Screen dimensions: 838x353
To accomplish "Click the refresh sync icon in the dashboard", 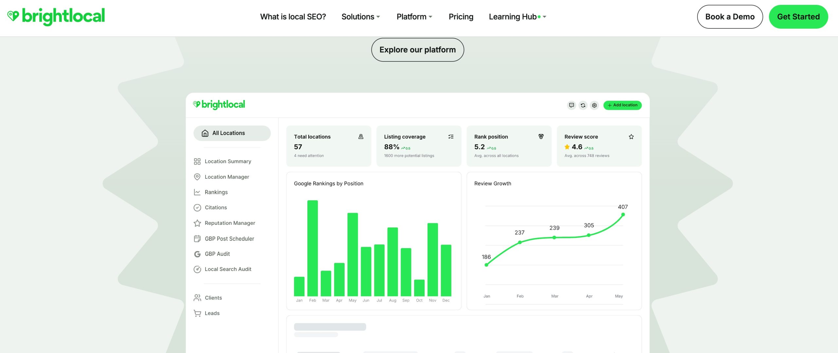I will (583, 105).
